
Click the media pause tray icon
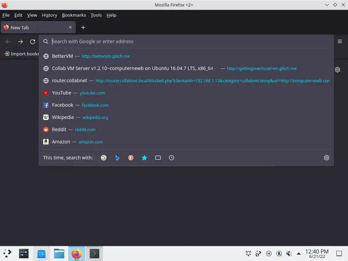[268, 253]
